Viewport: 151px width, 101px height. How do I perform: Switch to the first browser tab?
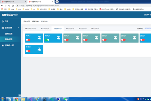[x=14, y=2]
